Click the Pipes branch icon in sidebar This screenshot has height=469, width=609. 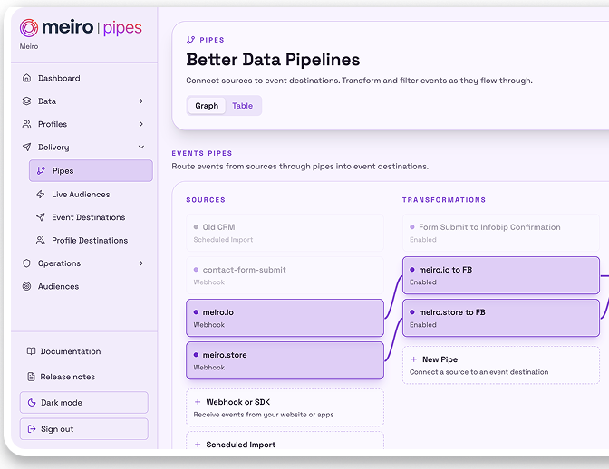pos(41,171)
